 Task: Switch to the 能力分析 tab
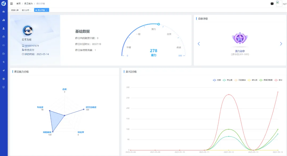tap(26, 10)
